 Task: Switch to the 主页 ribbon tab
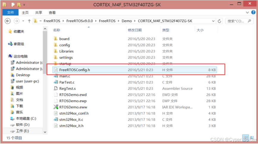click(25, 12)
